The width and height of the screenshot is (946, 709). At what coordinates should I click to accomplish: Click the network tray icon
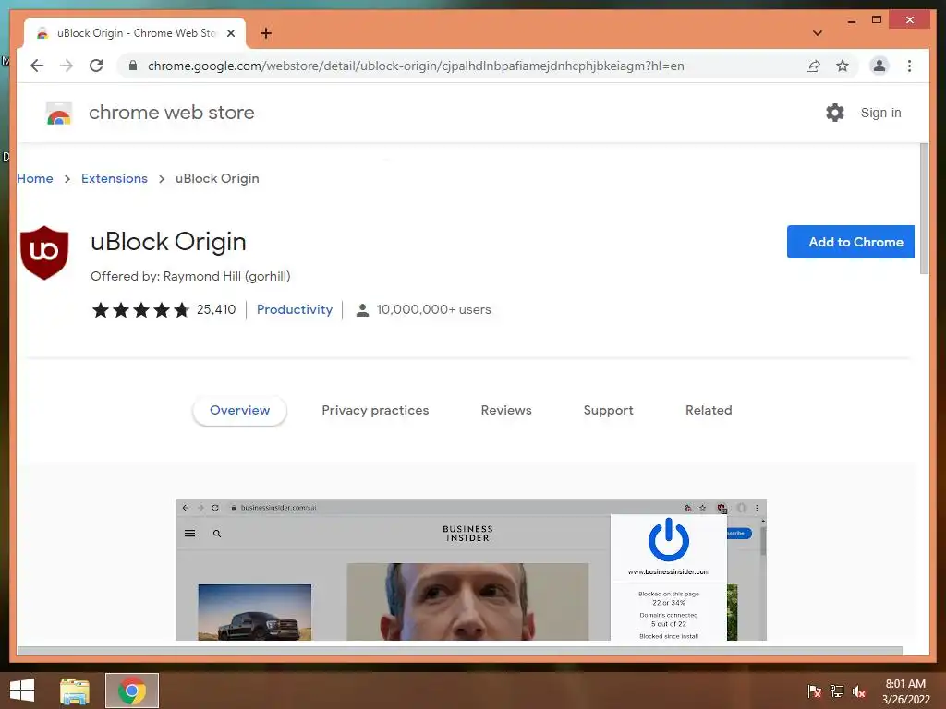[x=837, y=691]
